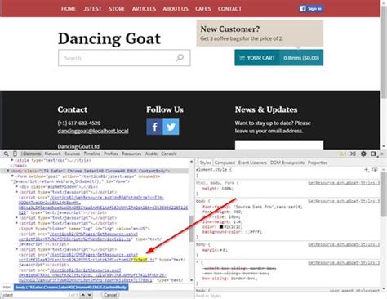
Task: Click the Dancing Goat site title
Action: pos(109,38)
